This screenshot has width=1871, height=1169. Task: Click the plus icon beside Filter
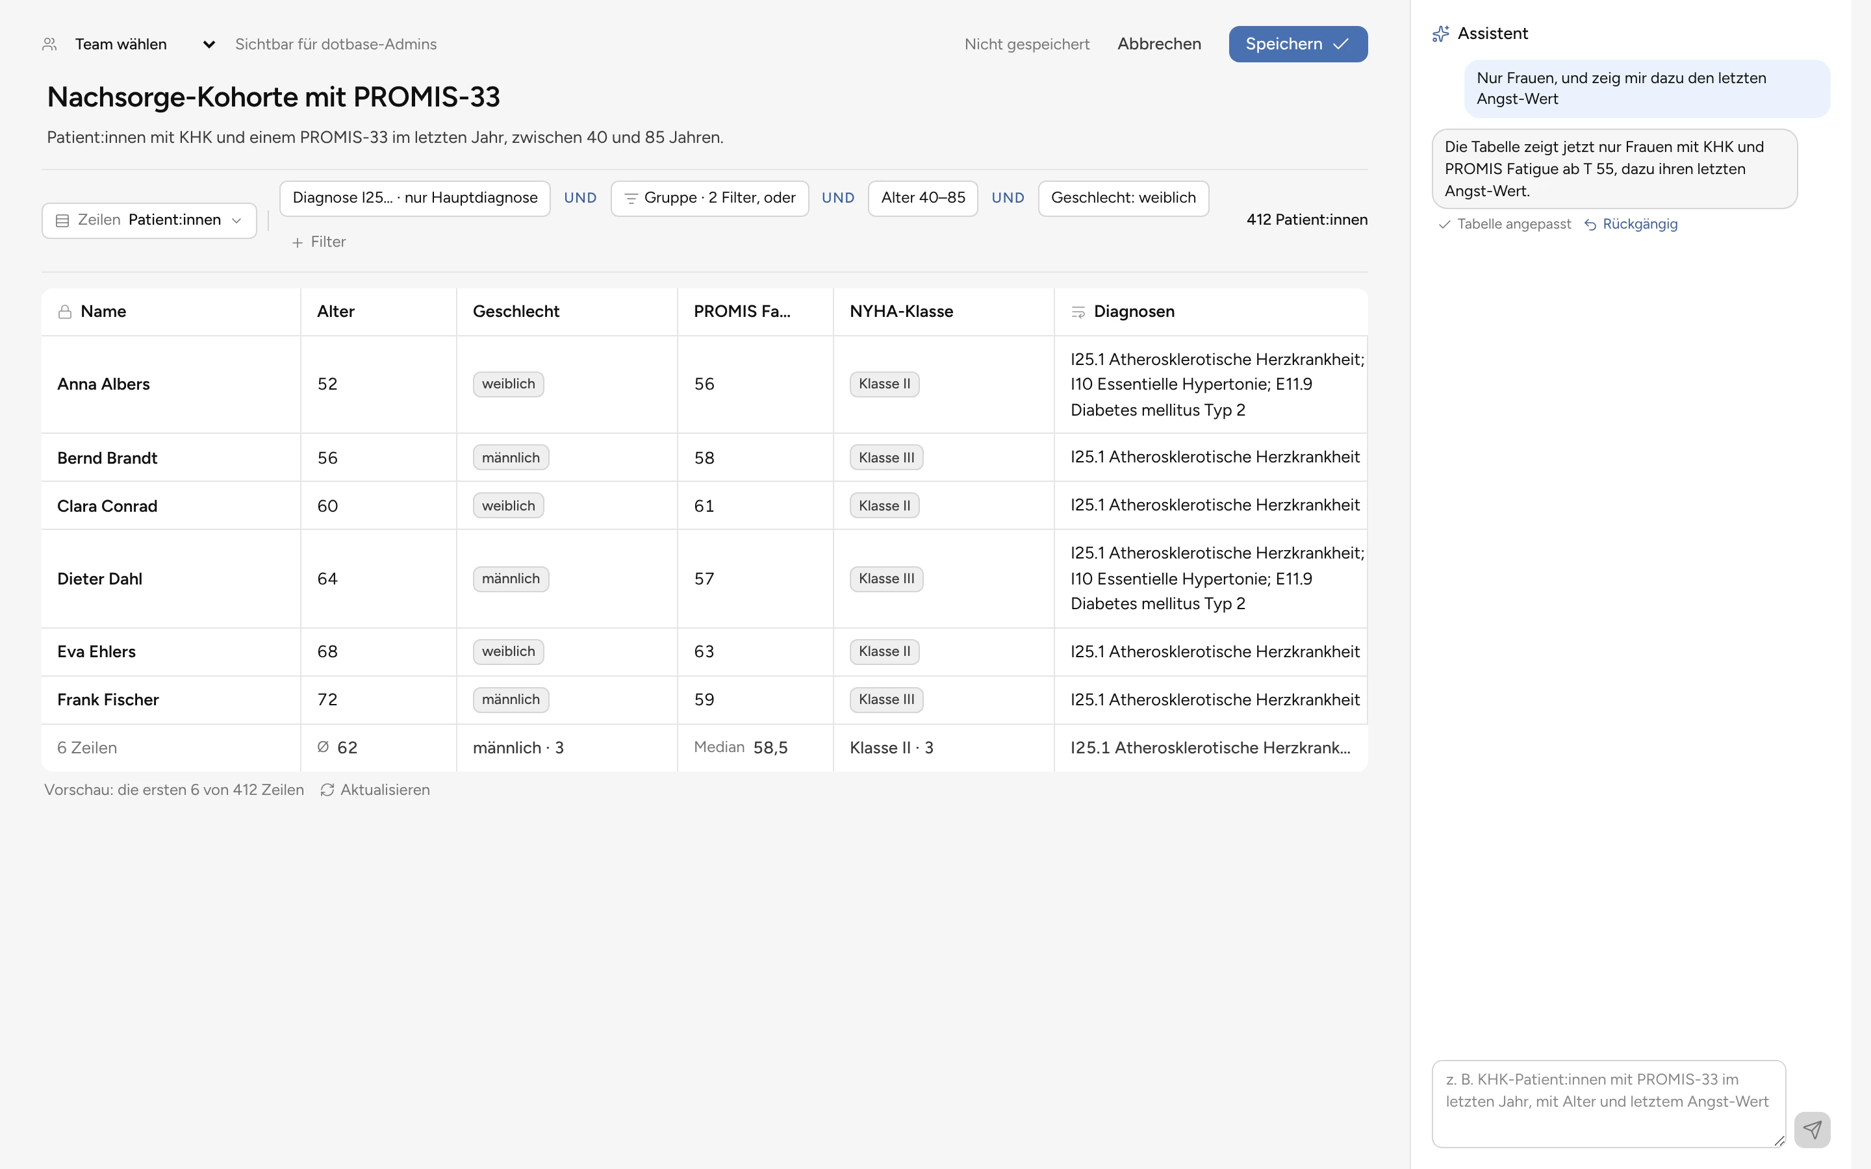click(x=298, y=243)
